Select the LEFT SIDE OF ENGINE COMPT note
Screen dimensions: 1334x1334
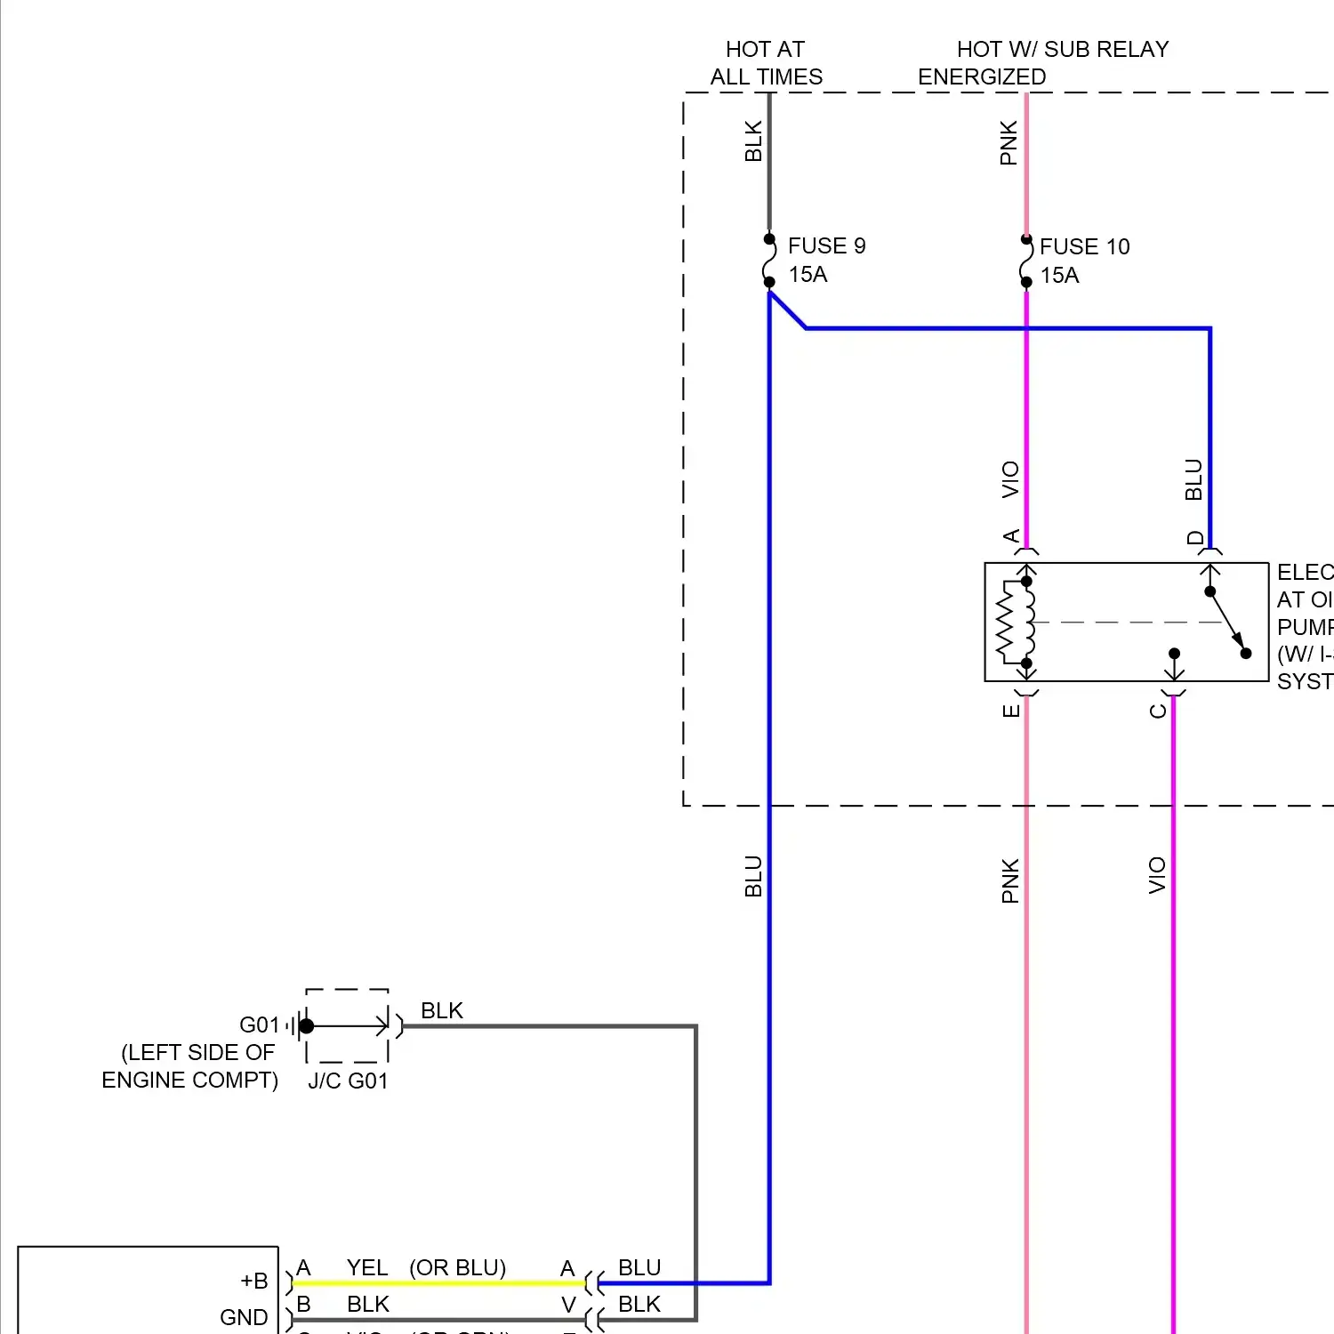pyautogui.click(x=189, y=1066)
